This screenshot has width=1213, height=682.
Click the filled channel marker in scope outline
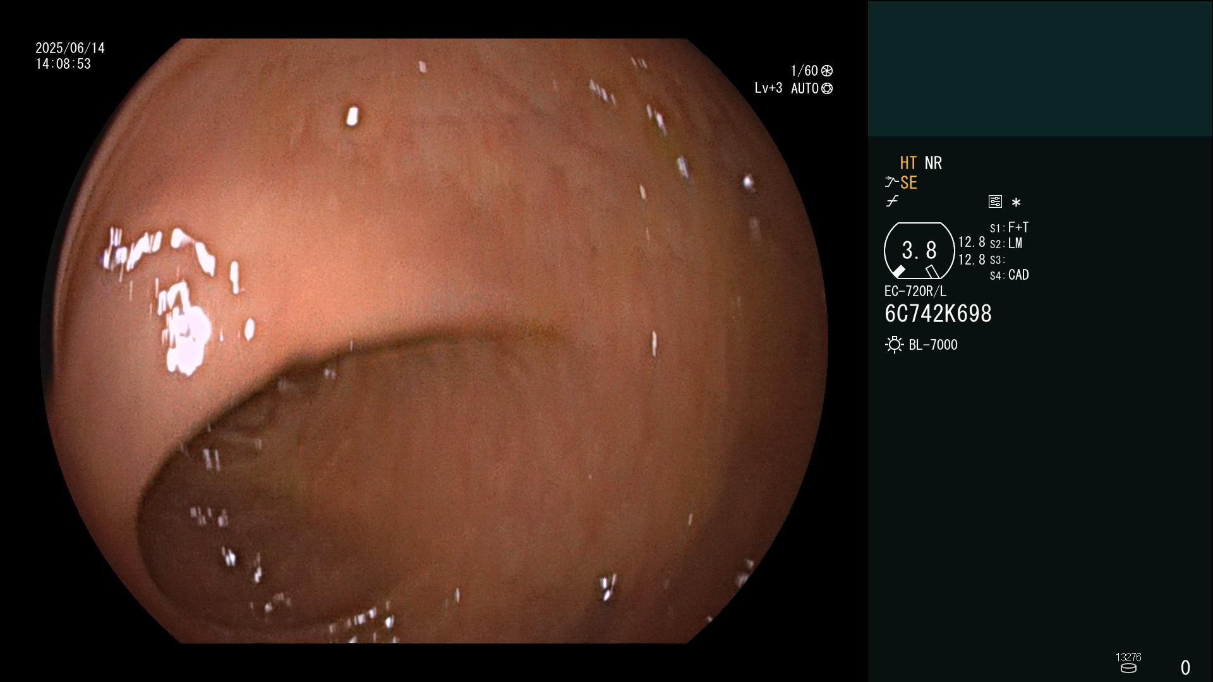[898, 272]
